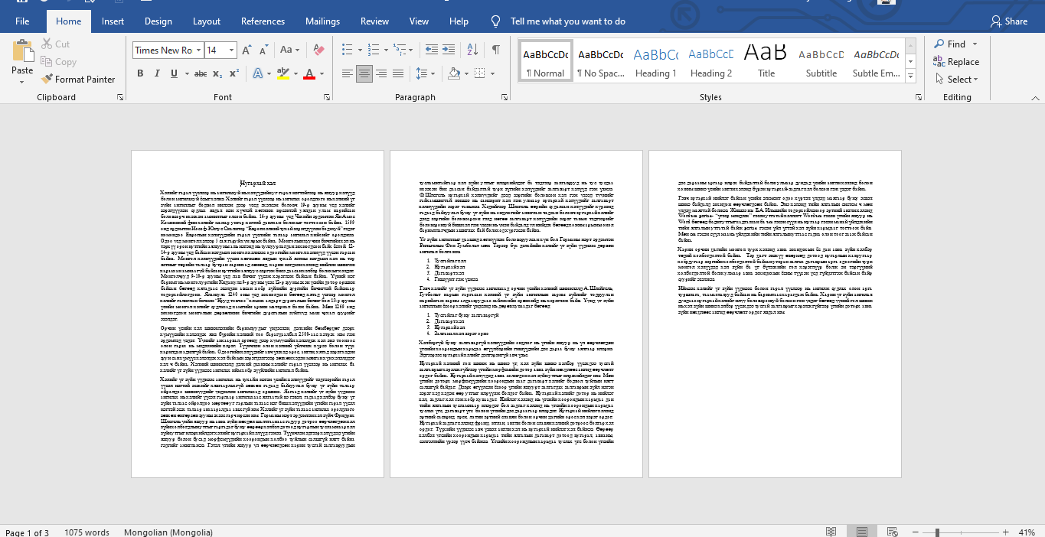Open the font name dropdown

[198, 50]
